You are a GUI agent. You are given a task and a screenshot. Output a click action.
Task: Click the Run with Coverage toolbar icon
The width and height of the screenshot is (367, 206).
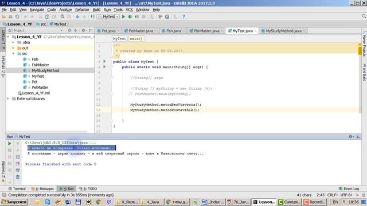point(136,17)
